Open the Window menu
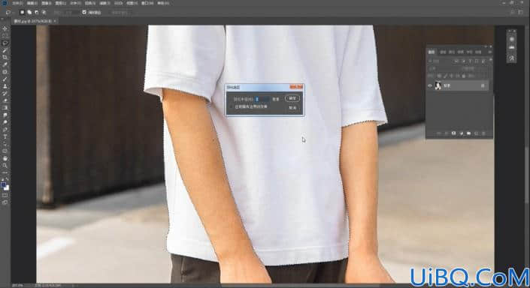The image size is (530, 288). coord(147,3)
